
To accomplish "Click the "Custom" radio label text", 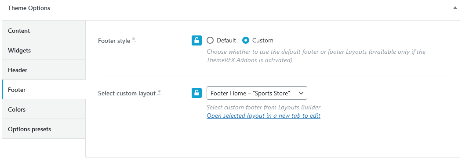I will pyautogui.click(x=263, y=41).
